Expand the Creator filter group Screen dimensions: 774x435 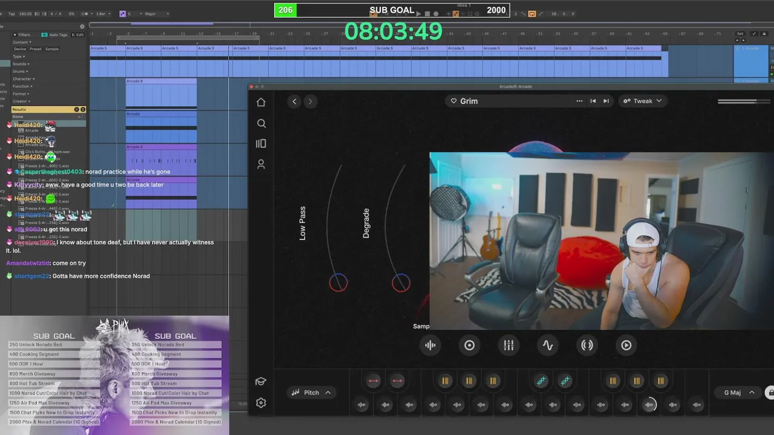tap(22, 101)
